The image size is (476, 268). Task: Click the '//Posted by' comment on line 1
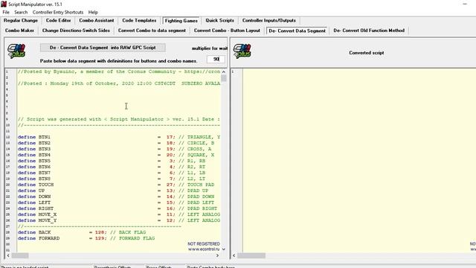pyautogui.click(x=119, y=71)
